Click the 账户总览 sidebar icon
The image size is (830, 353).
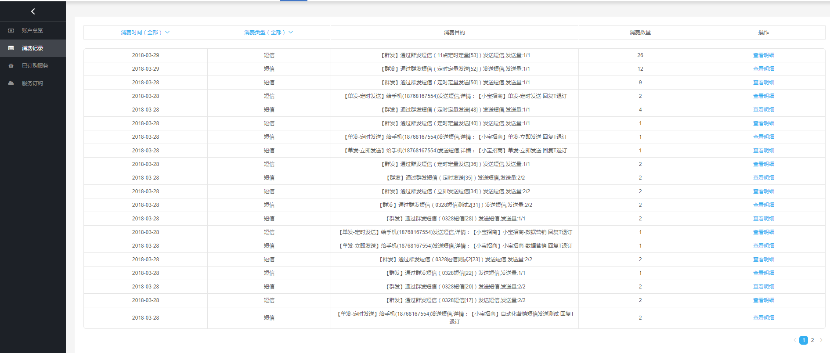pos(11,31)
